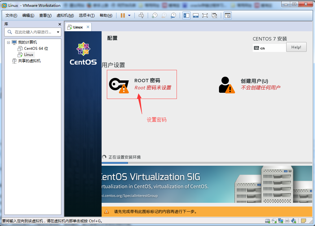Minimize the VMware Workstation window

pyautogui.click(x=286, y=4)
